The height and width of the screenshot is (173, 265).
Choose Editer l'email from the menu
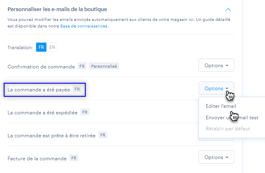[x=221, y=106]
